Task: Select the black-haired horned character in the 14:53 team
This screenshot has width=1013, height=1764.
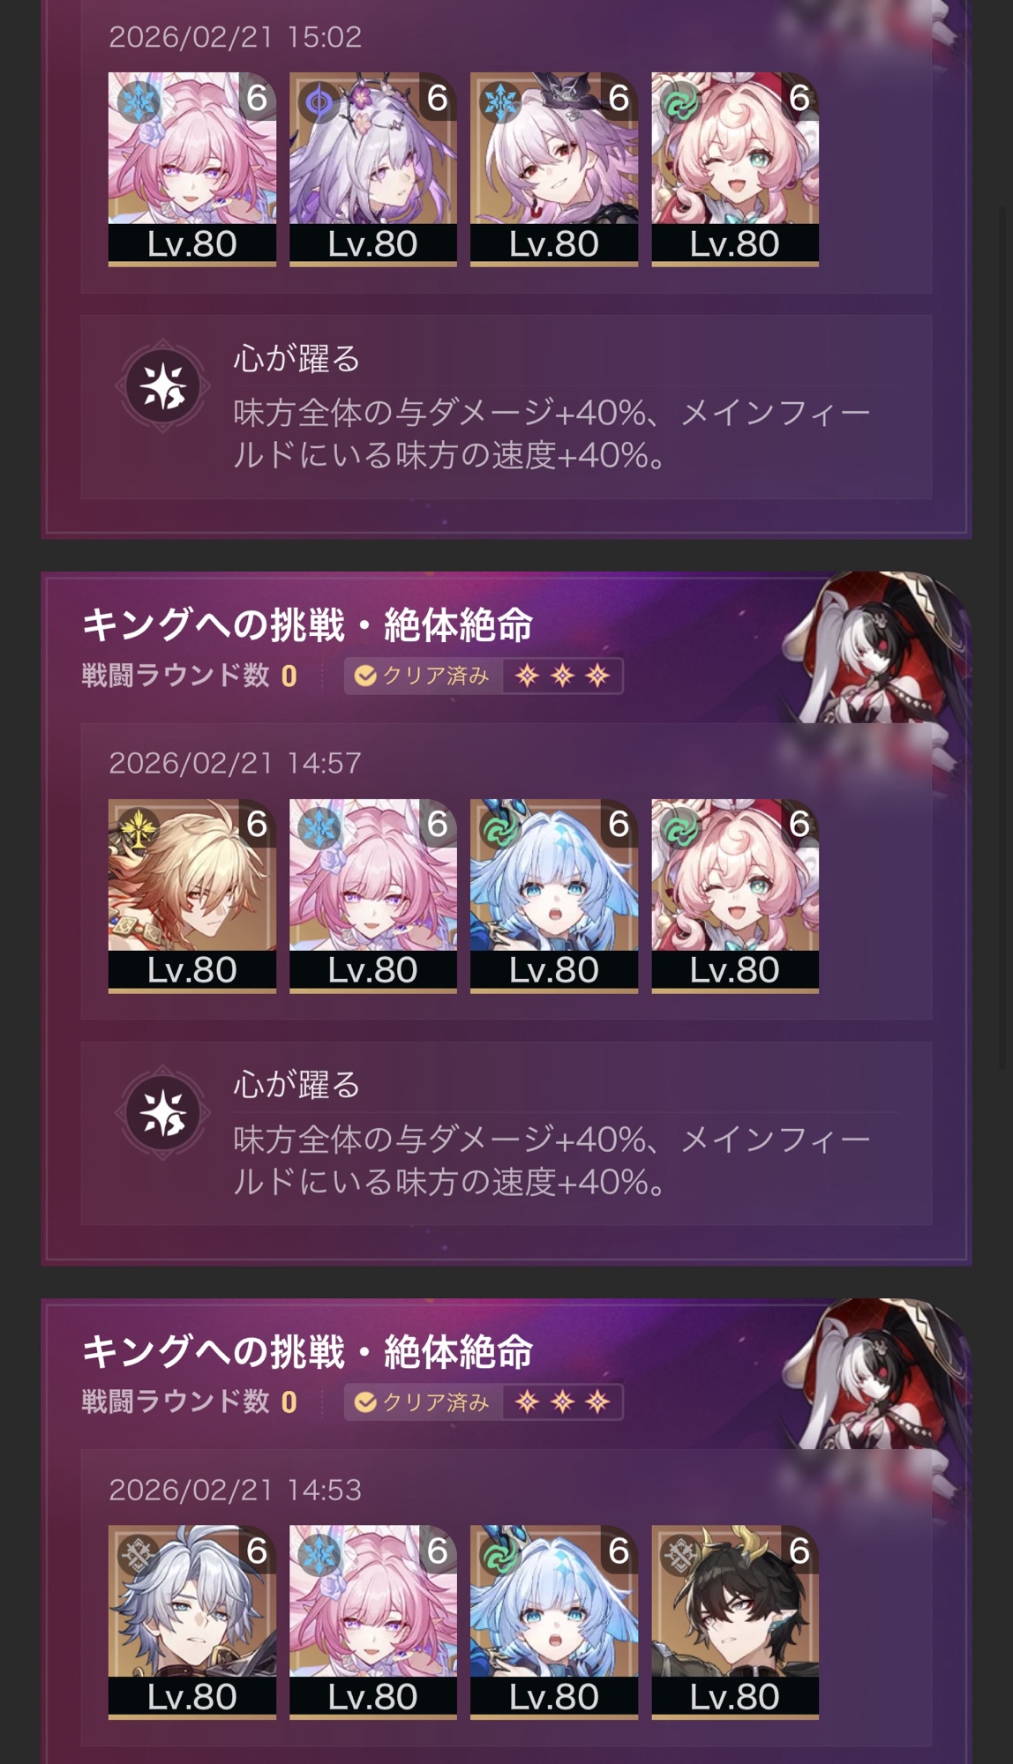Action: point(735,1622)
